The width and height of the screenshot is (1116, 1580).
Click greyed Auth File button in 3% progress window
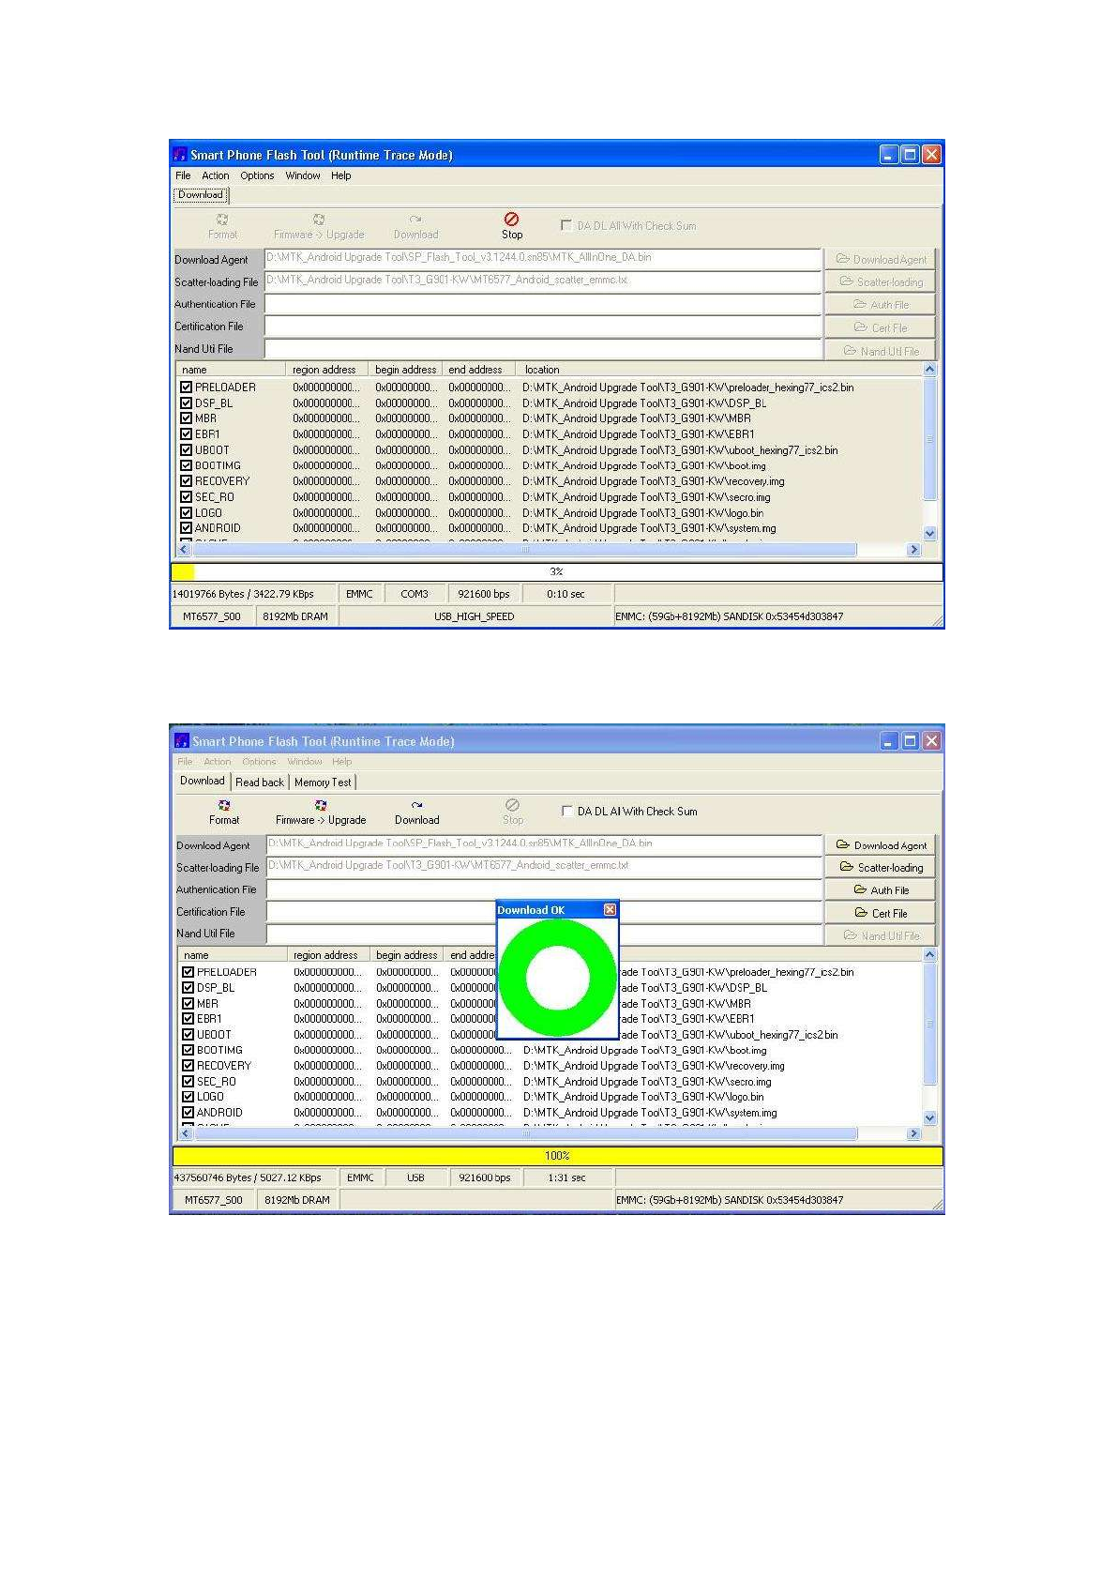point(880,305)
